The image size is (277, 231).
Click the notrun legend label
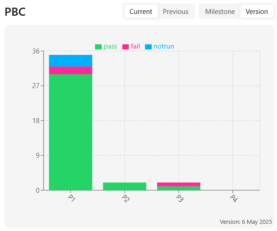point(164,46)
